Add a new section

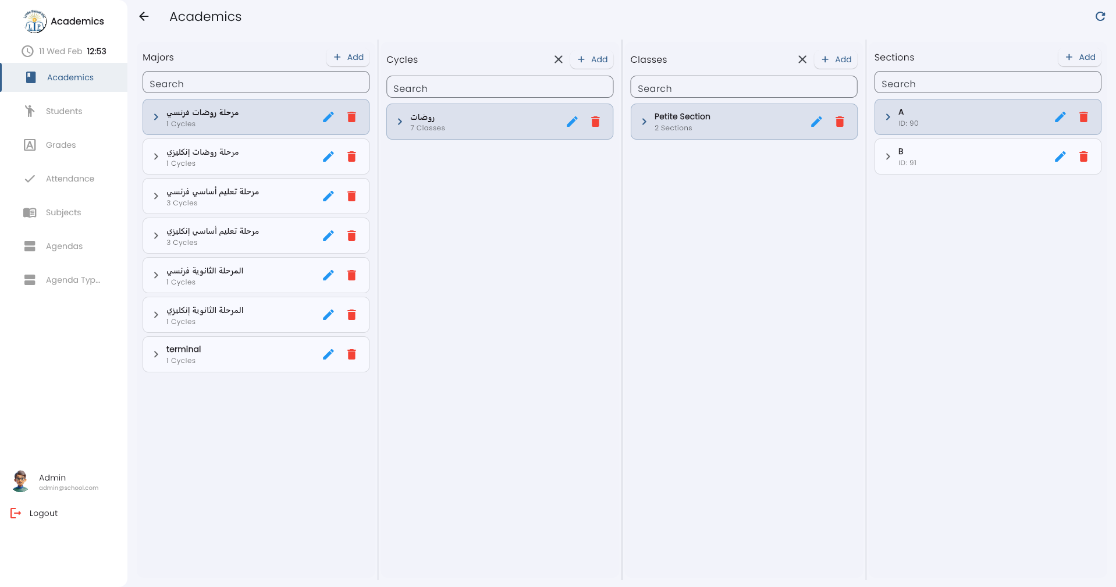coord(1080,57)
